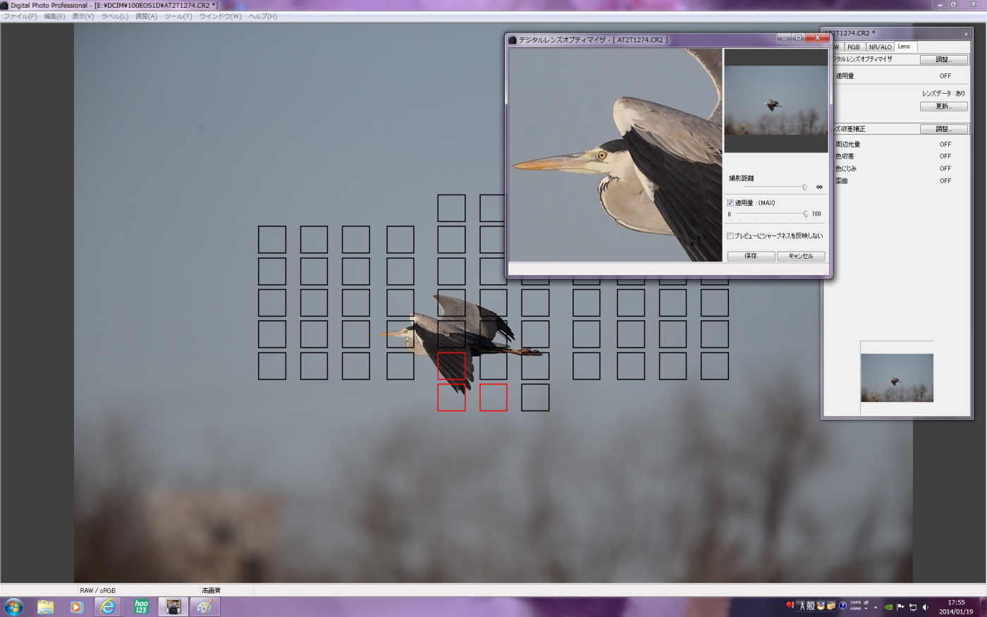Open the Paint taskbar icon

coord(205,606)
